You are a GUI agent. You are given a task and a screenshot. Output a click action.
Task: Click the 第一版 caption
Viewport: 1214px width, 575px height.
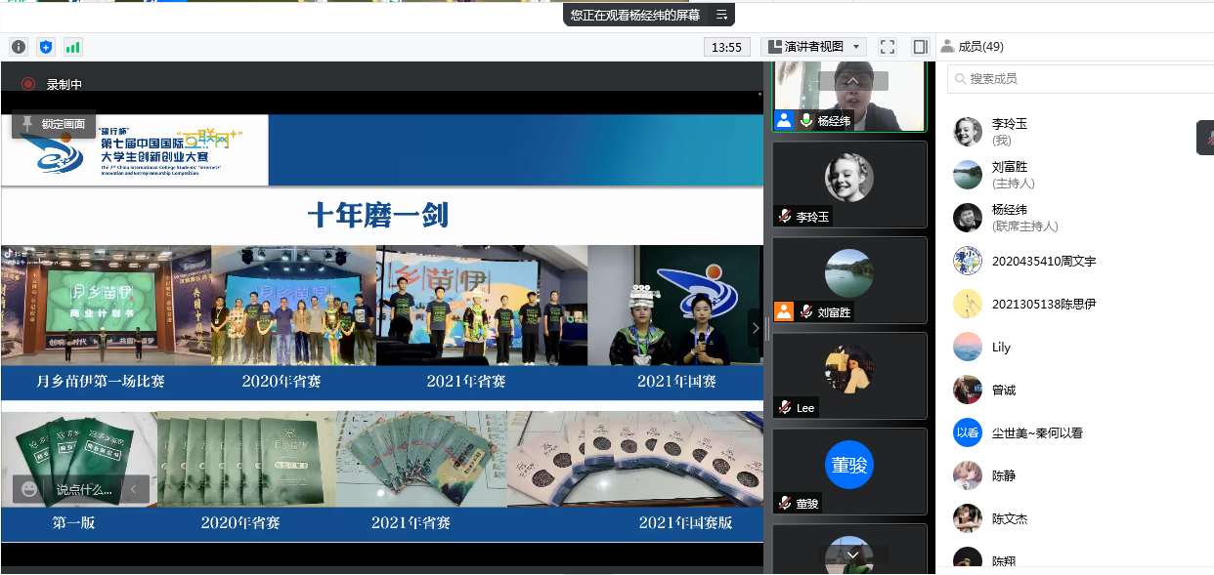(x=73, y=523)
